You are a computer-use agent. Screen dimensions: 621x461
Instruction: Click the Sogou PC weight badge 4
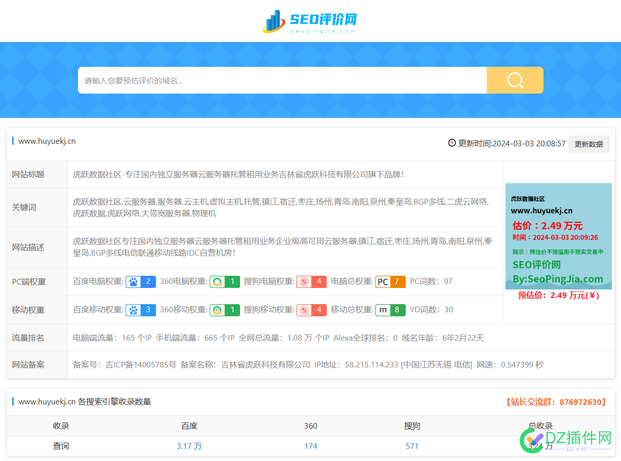point(312,281)
